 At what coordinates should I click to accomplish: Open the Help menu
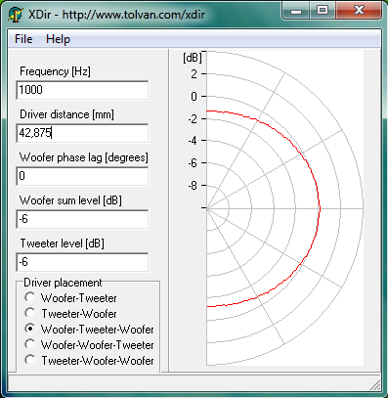point(58,39)
